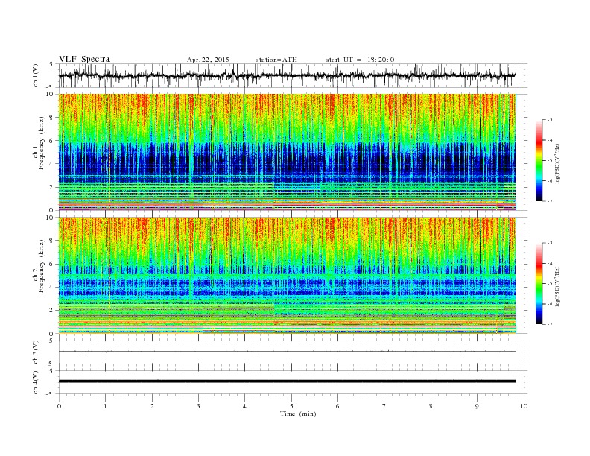Select the "ch.1 Frequency (kHz)" axis label

coord(39,143)
